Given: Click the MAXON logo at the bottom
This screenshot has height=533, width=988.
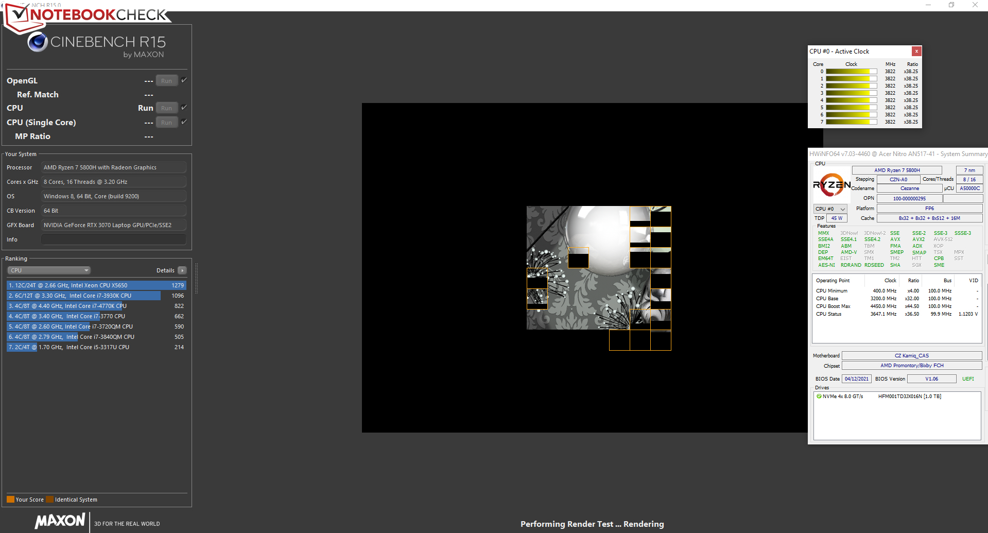Looking at the screenshot, I should pyautogui.click(x=60, y=521).
